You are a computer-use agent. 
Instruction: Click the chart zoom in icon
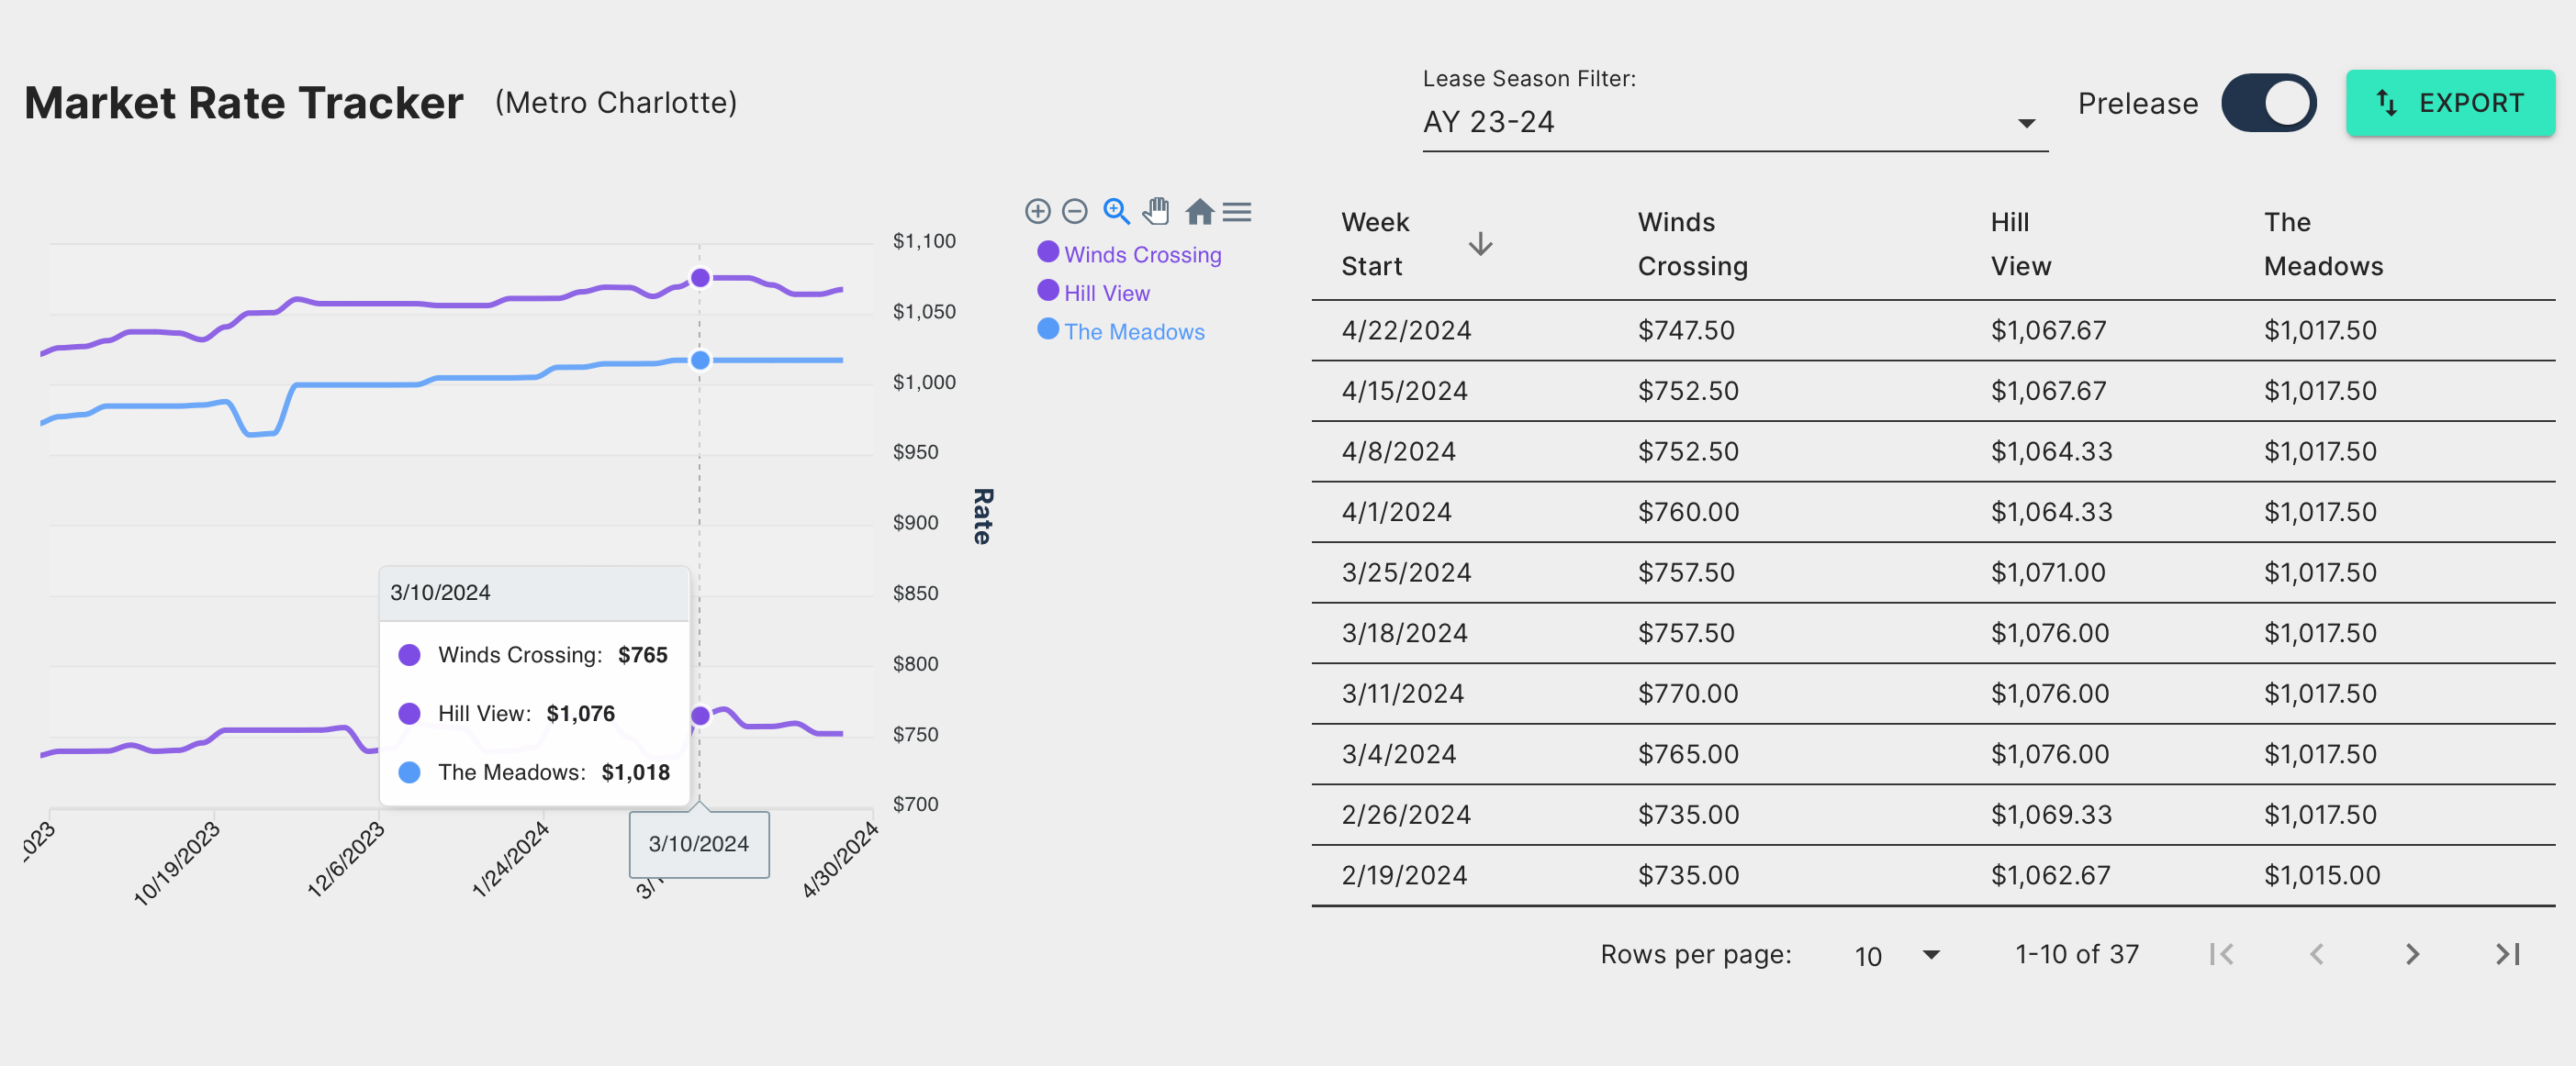pyautogui.click(x=1037, y=211)
